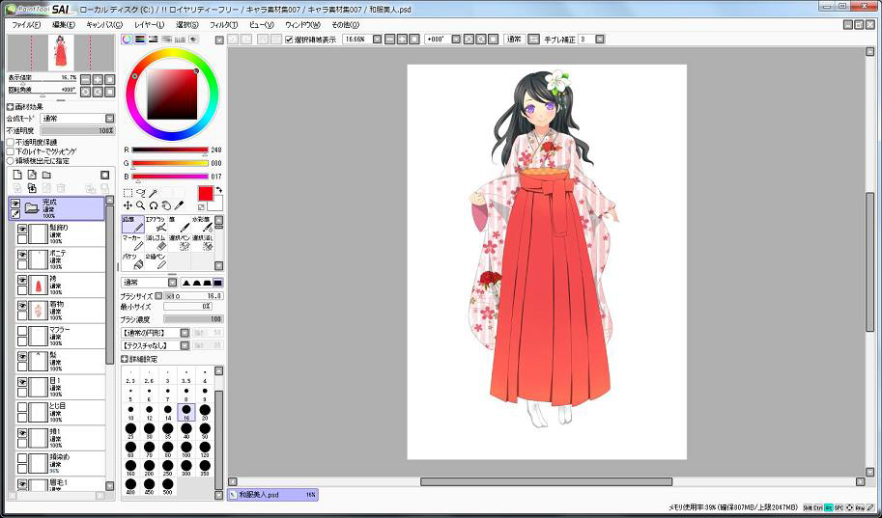The image size is (882, 518).
Task: Open the フィルタ(T) menu
Action: click(223, 24)
